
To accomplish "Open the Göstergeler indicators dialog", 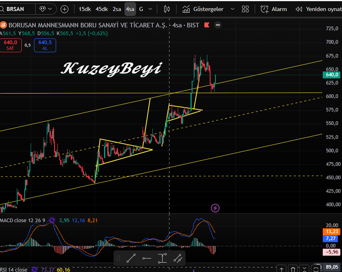I will pos(208,9).
